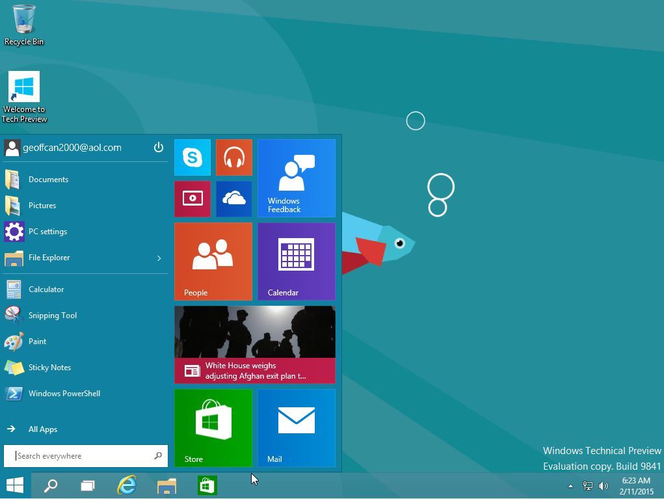Click the magnifier icon in search box
Image resolution: width=664 pixels, height=499 pixels.
click(x=158, y=456)
